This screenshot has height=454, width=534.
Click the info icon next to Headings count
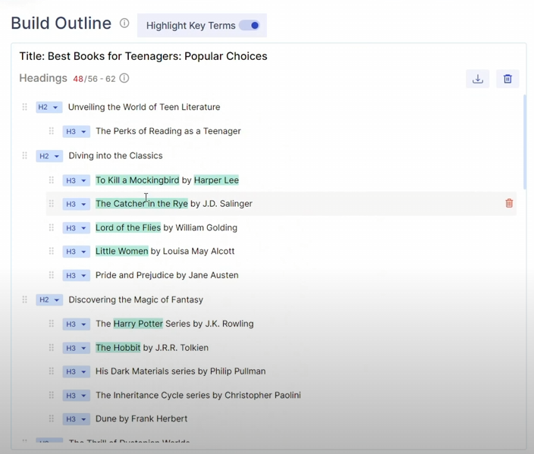[x=124, y=78]
